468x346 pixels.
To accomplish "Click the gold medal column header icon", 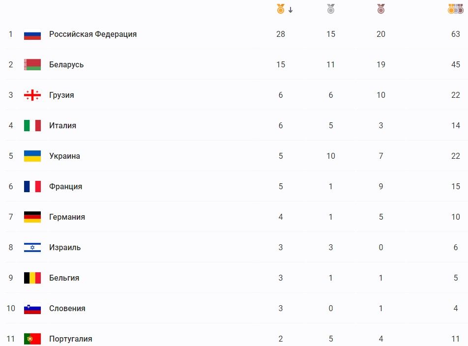I will click(281, 9).
